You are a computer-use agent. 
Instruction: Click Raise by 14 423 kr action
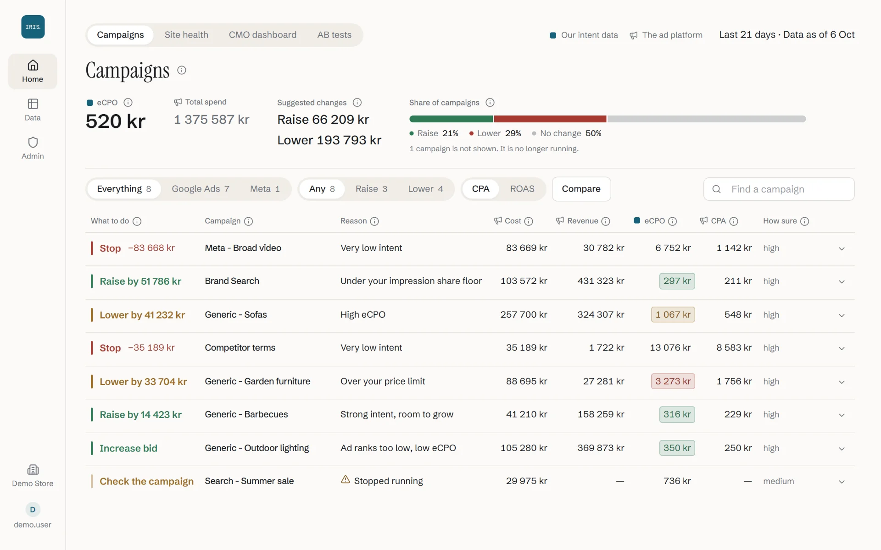[x=140, y=415]
